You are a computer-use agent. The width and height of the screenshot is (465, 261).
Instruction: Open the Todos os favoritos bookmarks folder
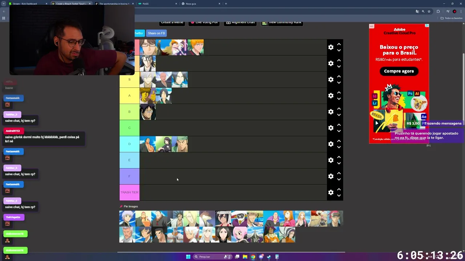(452, 18)
